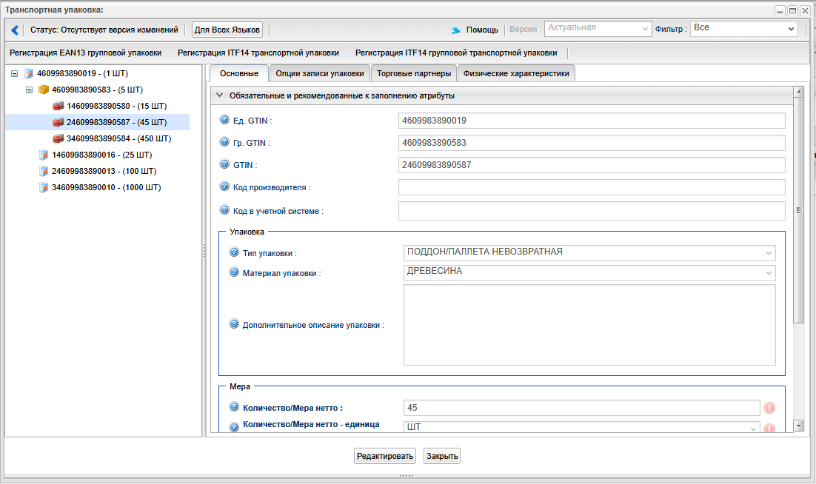The image size is (816, 484).
Task: Click help icon beside Материал упаковки
Action: (x=235, y=272)
